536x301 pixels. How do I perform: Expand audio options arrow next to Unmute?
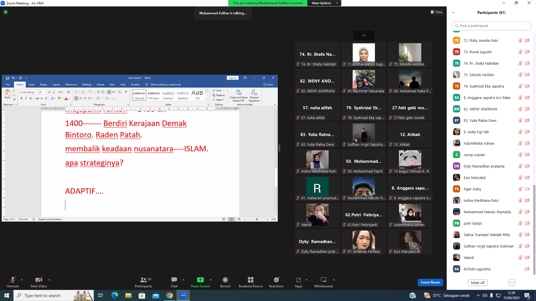coord(22,280)
